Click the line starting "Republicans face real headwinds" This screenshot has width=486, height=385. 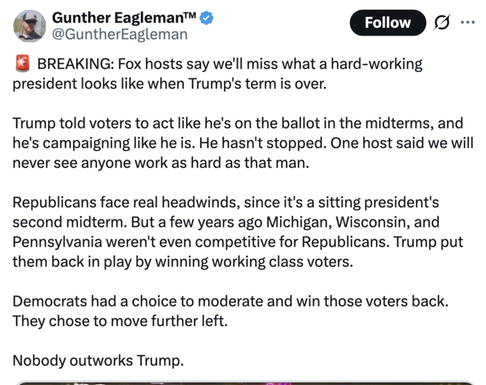coord(226,202)
